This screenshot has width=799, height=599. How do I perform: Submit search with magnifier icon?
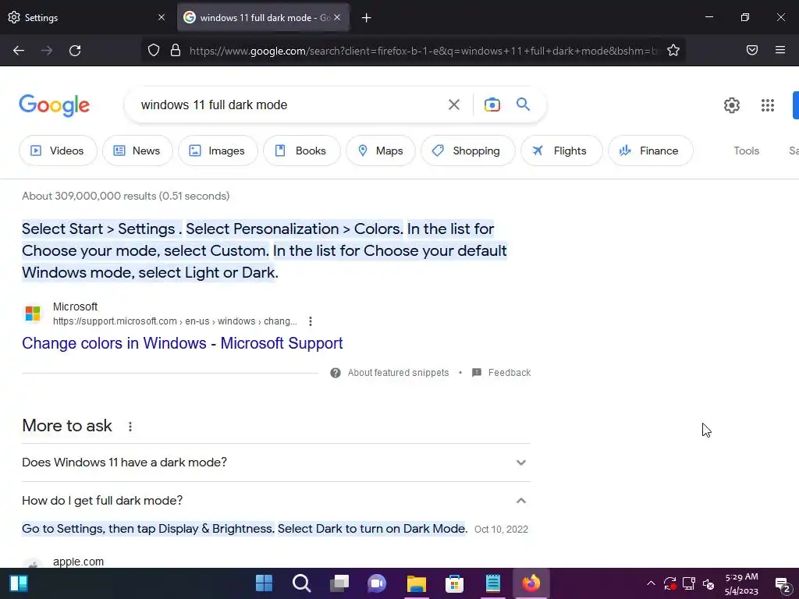coord(524,105)
